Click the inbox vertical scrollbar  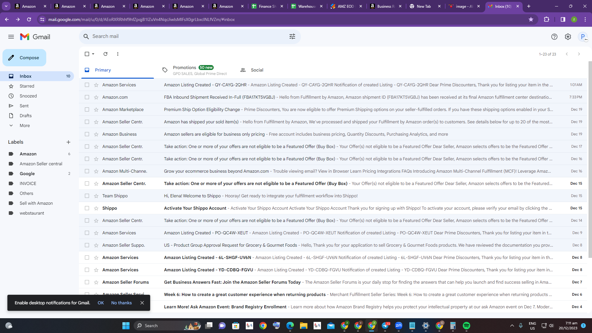click(x=590, y=159)
